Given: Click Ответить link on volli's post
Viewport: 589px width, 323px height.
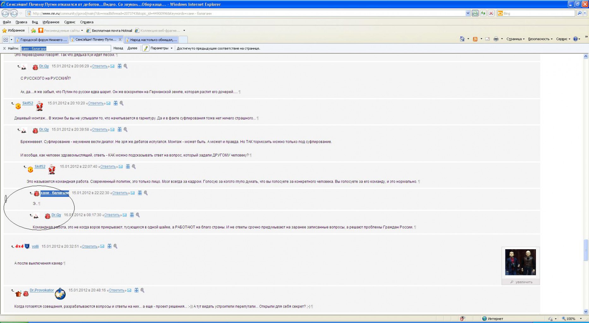Looking at the screenshot, I should (90, 246).
